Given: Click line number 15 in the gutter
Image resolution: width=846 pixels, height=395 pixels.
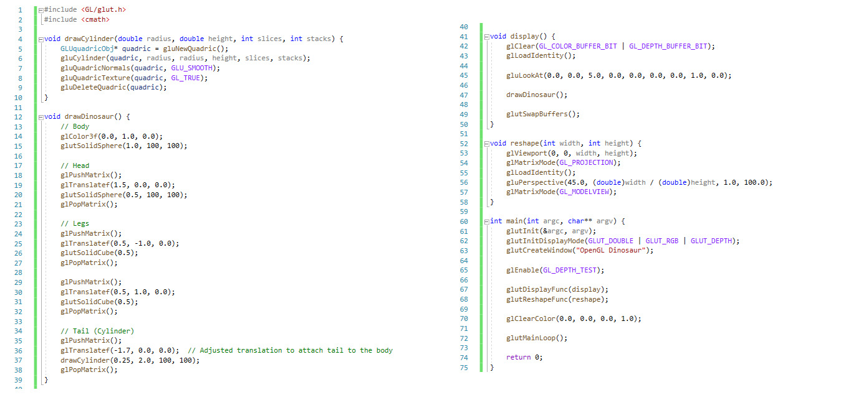Looking at the screenshot, I should 20,146.
